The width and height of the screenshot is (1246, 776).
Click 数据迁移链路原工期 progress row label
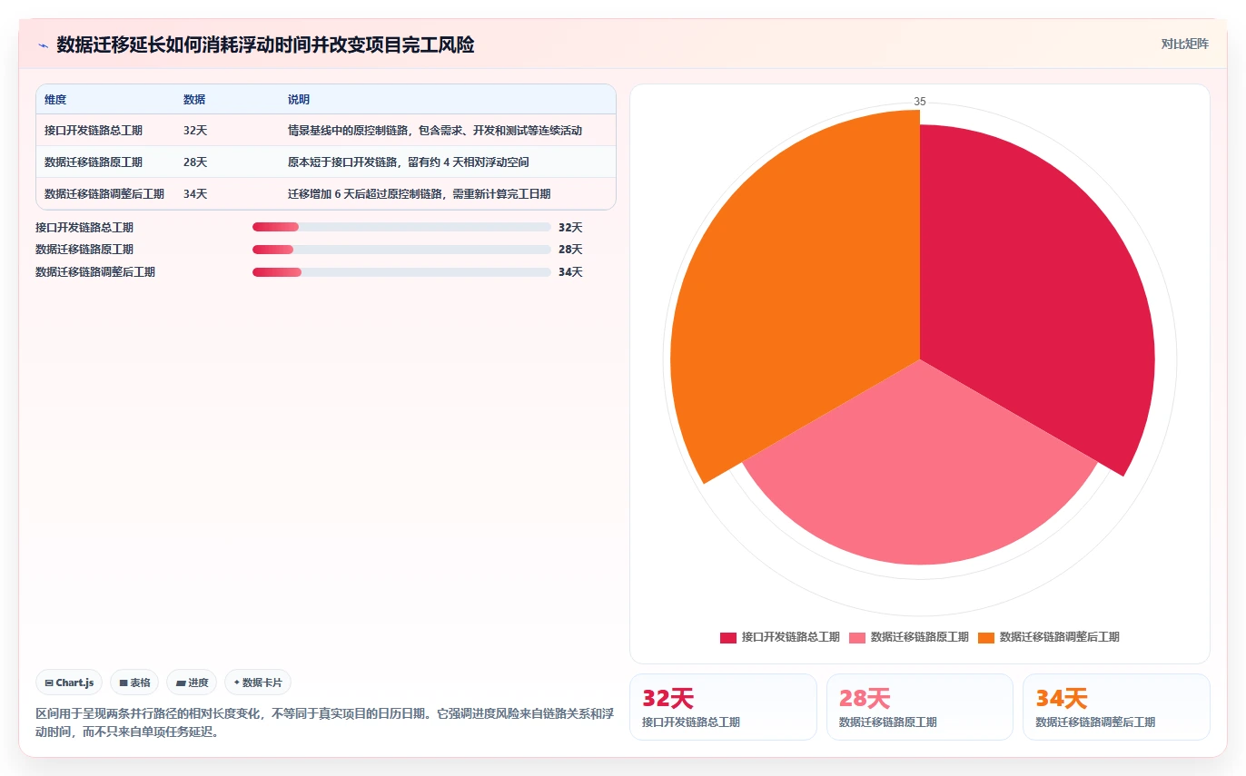(x=84, y=250)
